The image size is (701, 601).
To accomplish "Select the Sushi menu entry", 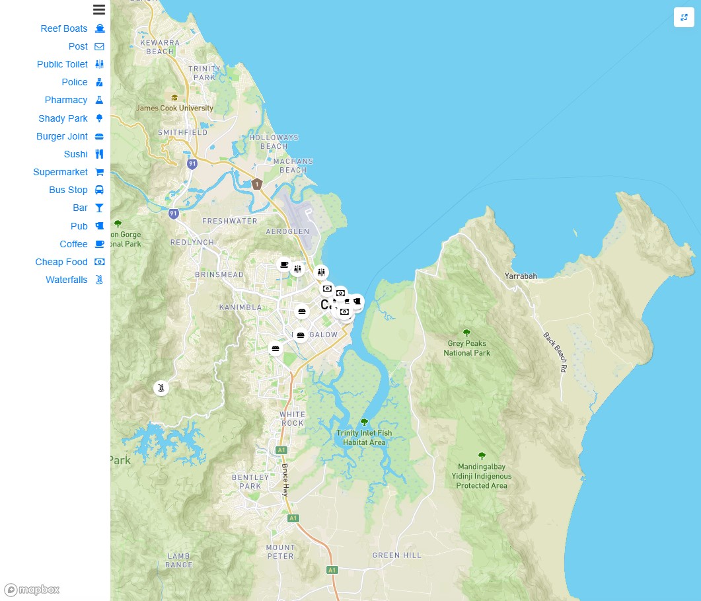I will click(x=75, y=154).
